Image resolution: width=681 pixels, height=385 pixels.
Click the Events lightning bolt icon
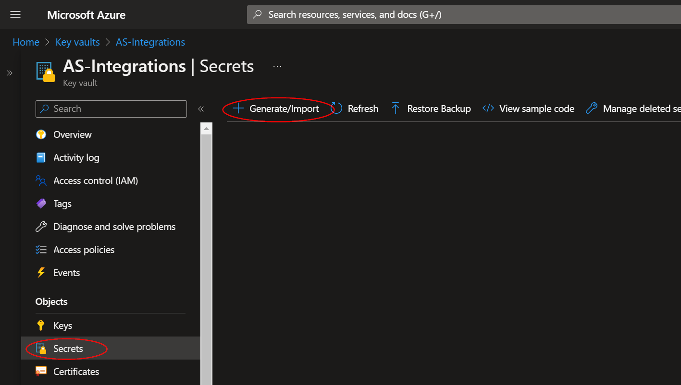point(41,273)
